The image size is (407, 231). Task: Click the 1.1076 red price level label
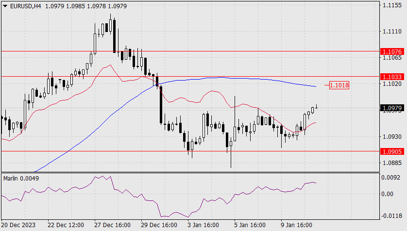392,51
